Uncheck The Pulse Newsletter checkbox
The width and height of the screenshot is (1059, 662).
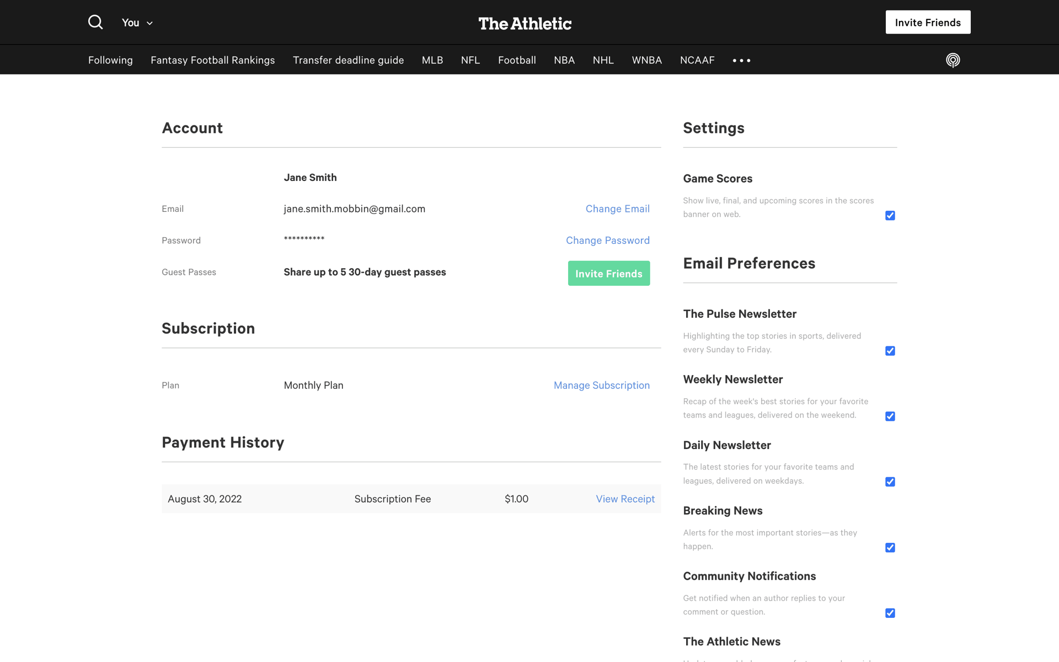click(x=890, y=351)
